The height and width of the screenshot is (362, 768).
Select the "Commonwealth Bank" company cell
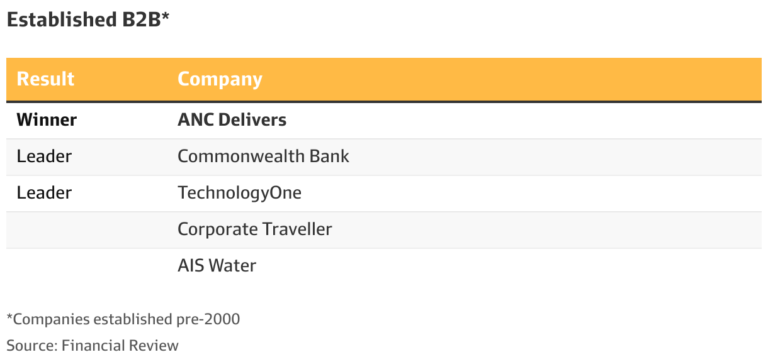click(263, 156)
